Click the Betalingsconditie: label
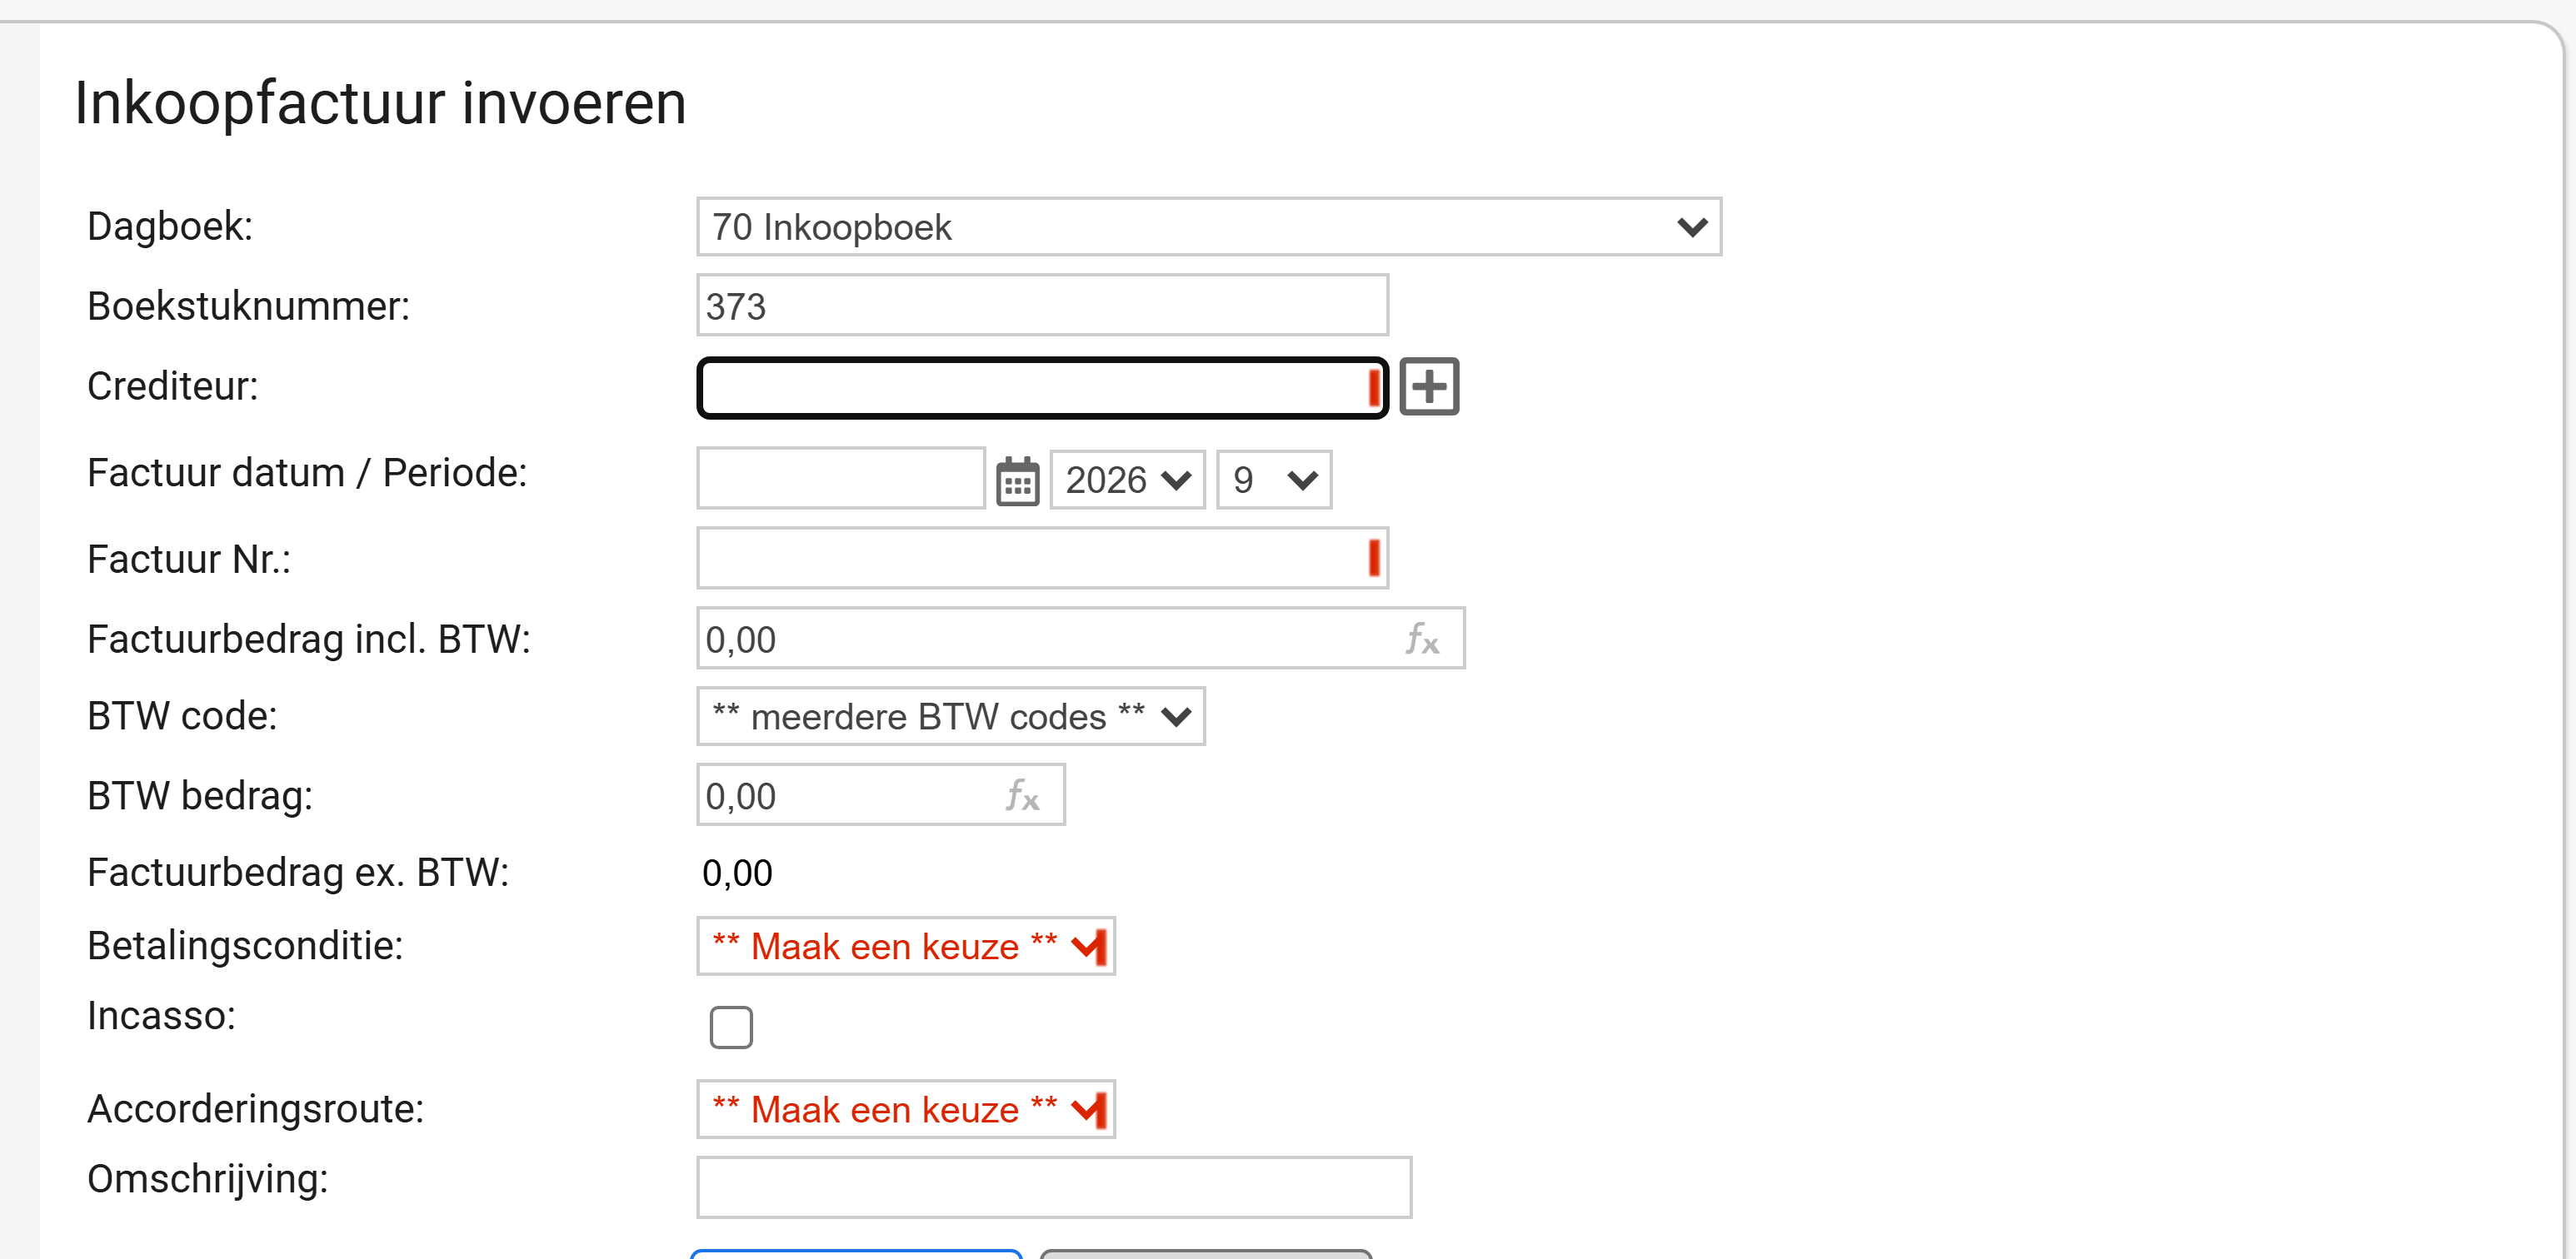Viewport: 2576px width, 1259px height. (245, 946)
